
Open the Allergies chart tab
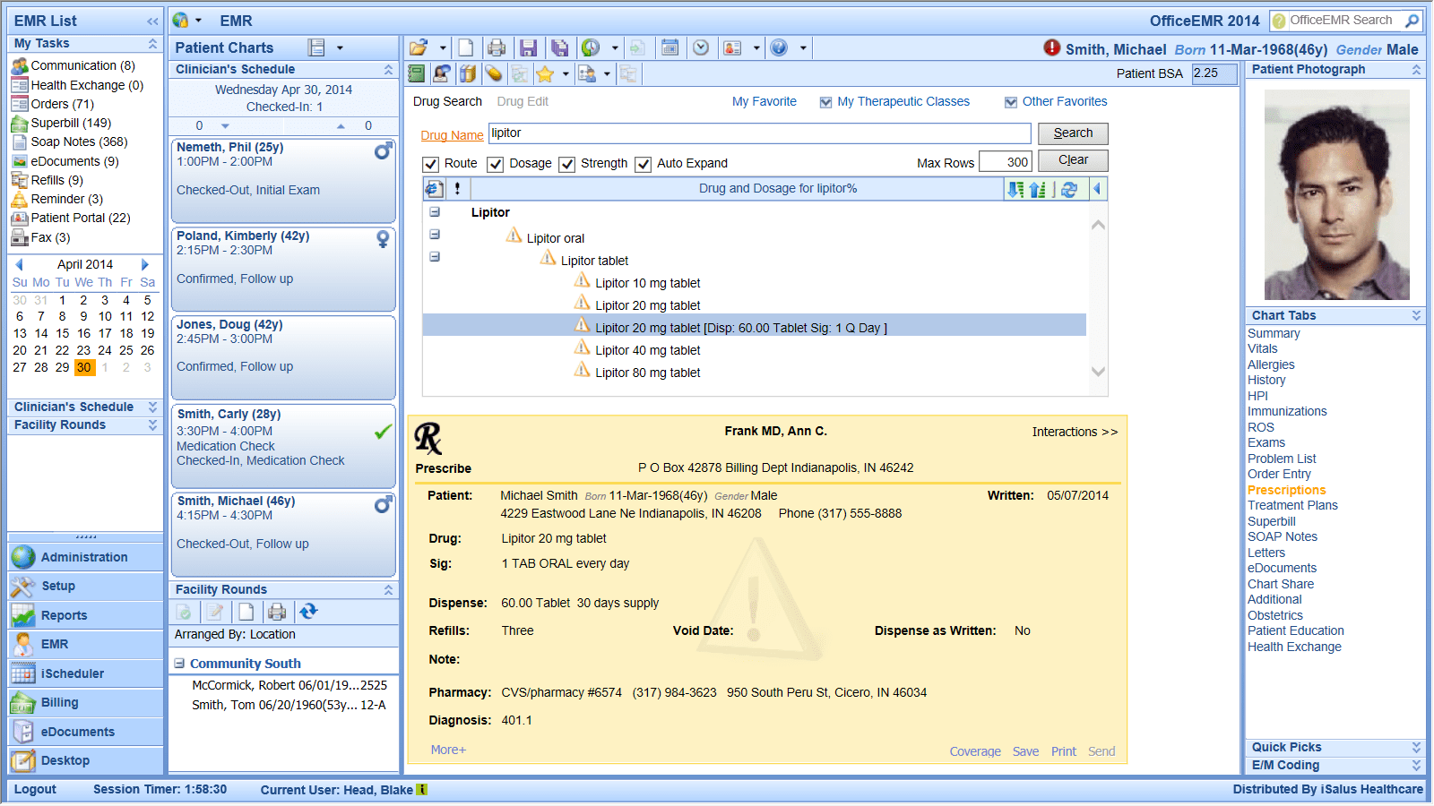pos(1271,364)
